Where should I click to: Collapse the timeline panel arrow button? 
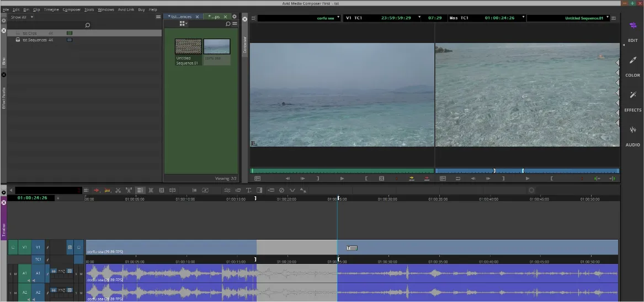point(4,192)
